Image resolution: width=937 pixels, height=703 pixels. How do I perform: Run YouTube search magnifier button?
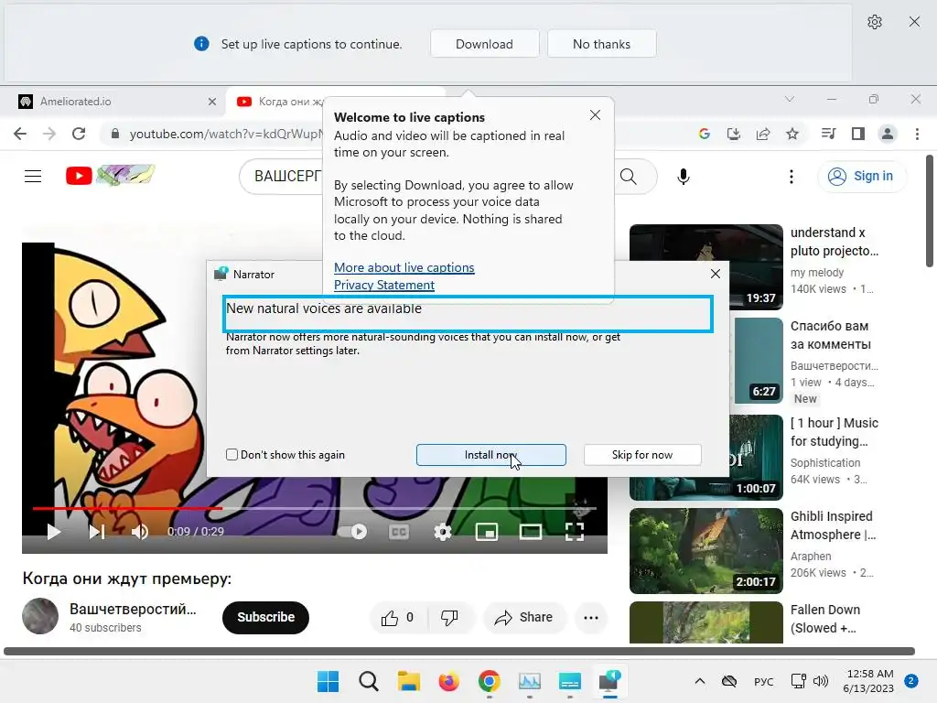629,177
